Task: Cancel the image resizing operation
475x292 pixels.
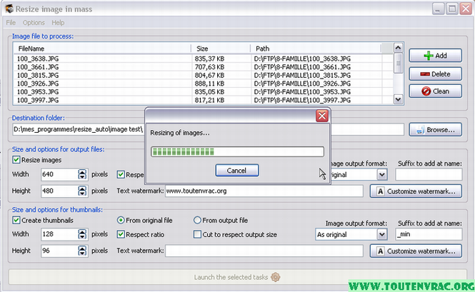Action: click(236, 171)
